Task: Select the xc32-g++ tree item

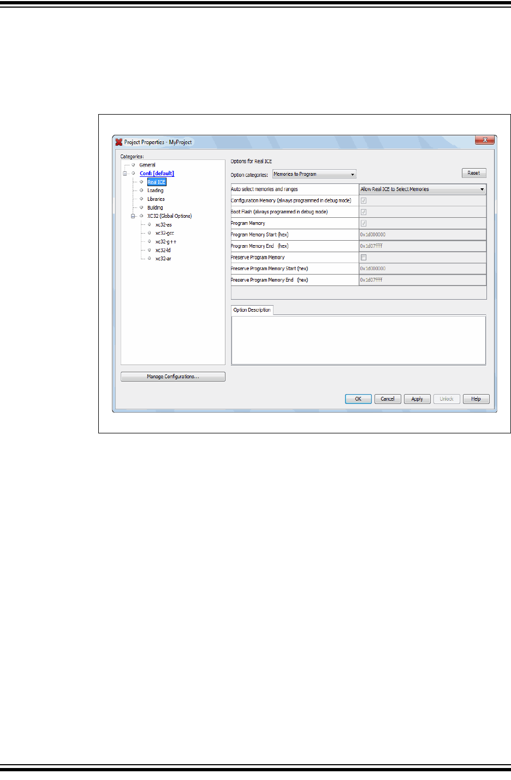Action: (165, 242)
